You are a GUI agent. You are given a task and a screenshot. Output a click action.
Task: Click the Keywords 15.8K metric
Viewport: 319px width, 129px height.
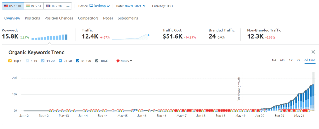[10, 37]
